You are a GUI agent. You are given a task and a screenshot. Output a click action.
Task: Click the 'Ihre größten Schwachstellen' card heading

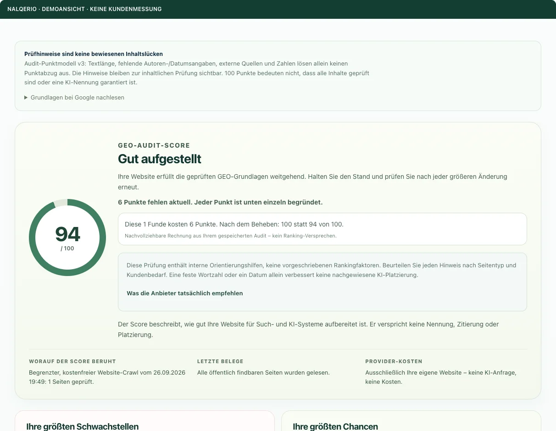[83, 427]
